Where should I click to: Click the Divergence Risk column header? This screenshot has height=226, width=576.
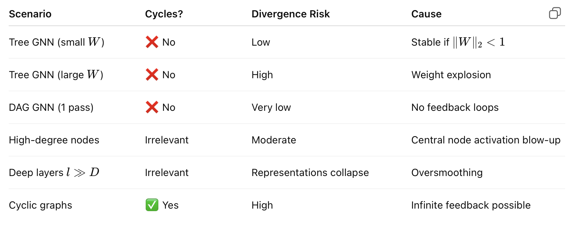pos(291,14)
